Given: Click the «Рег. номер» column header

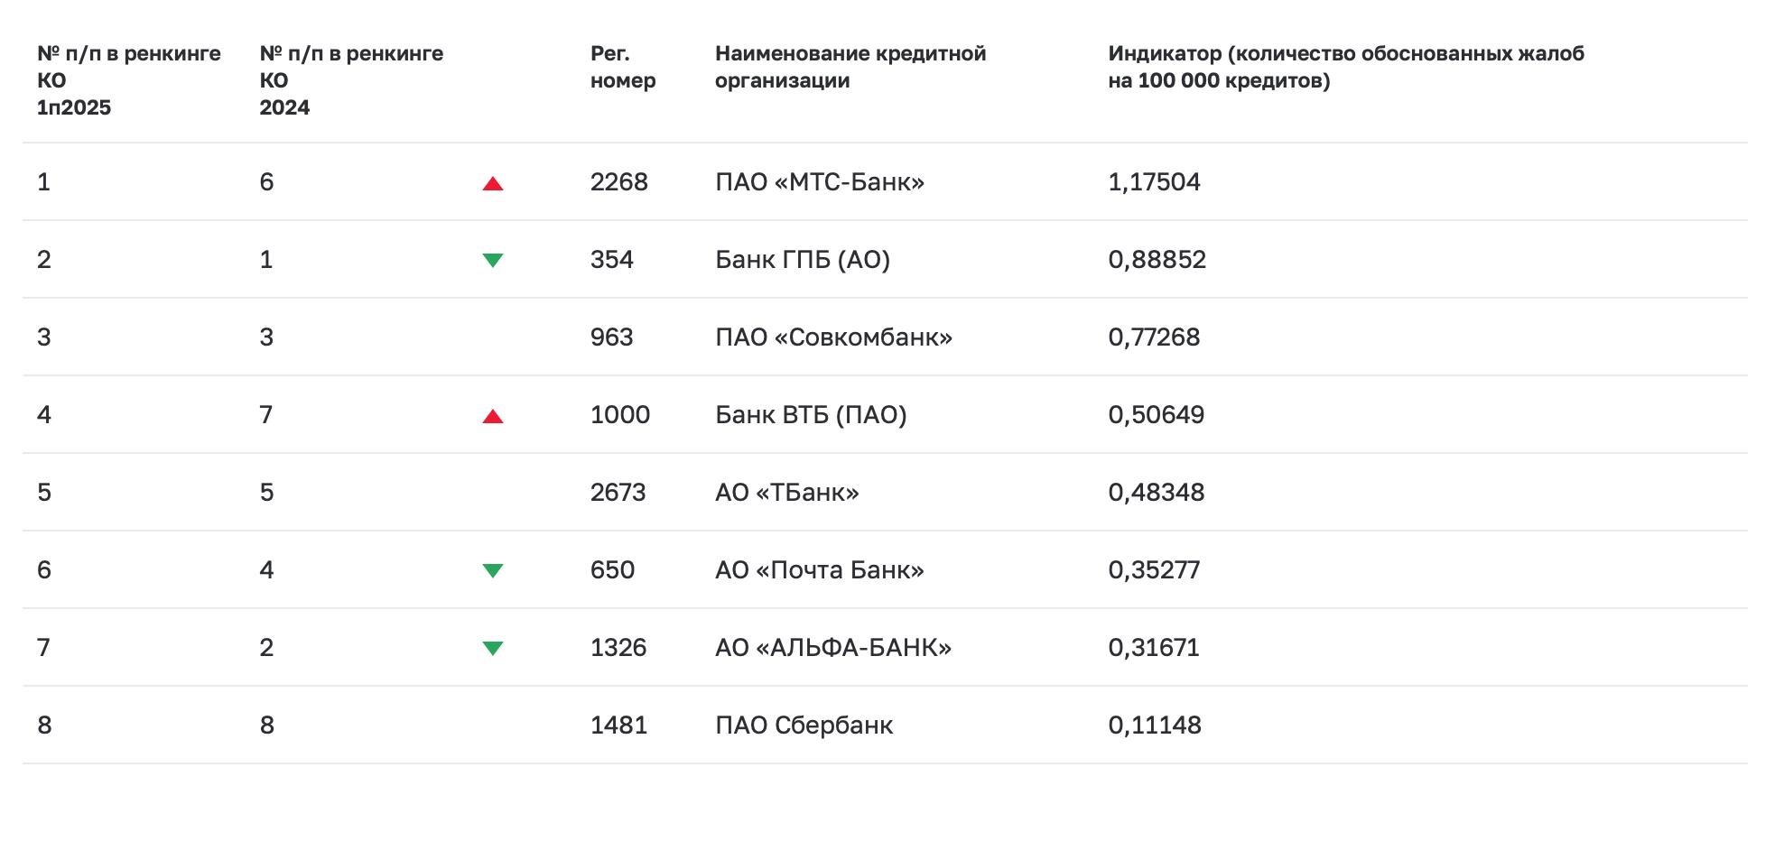Looking at the screenshot, I should pos(623,67).
